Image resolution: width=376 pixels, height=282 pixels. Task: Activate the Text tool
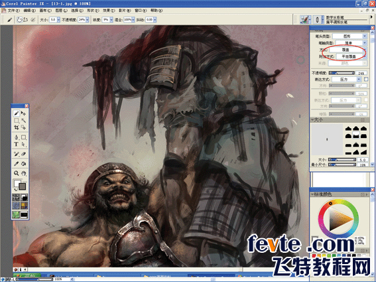coord(17,144)
